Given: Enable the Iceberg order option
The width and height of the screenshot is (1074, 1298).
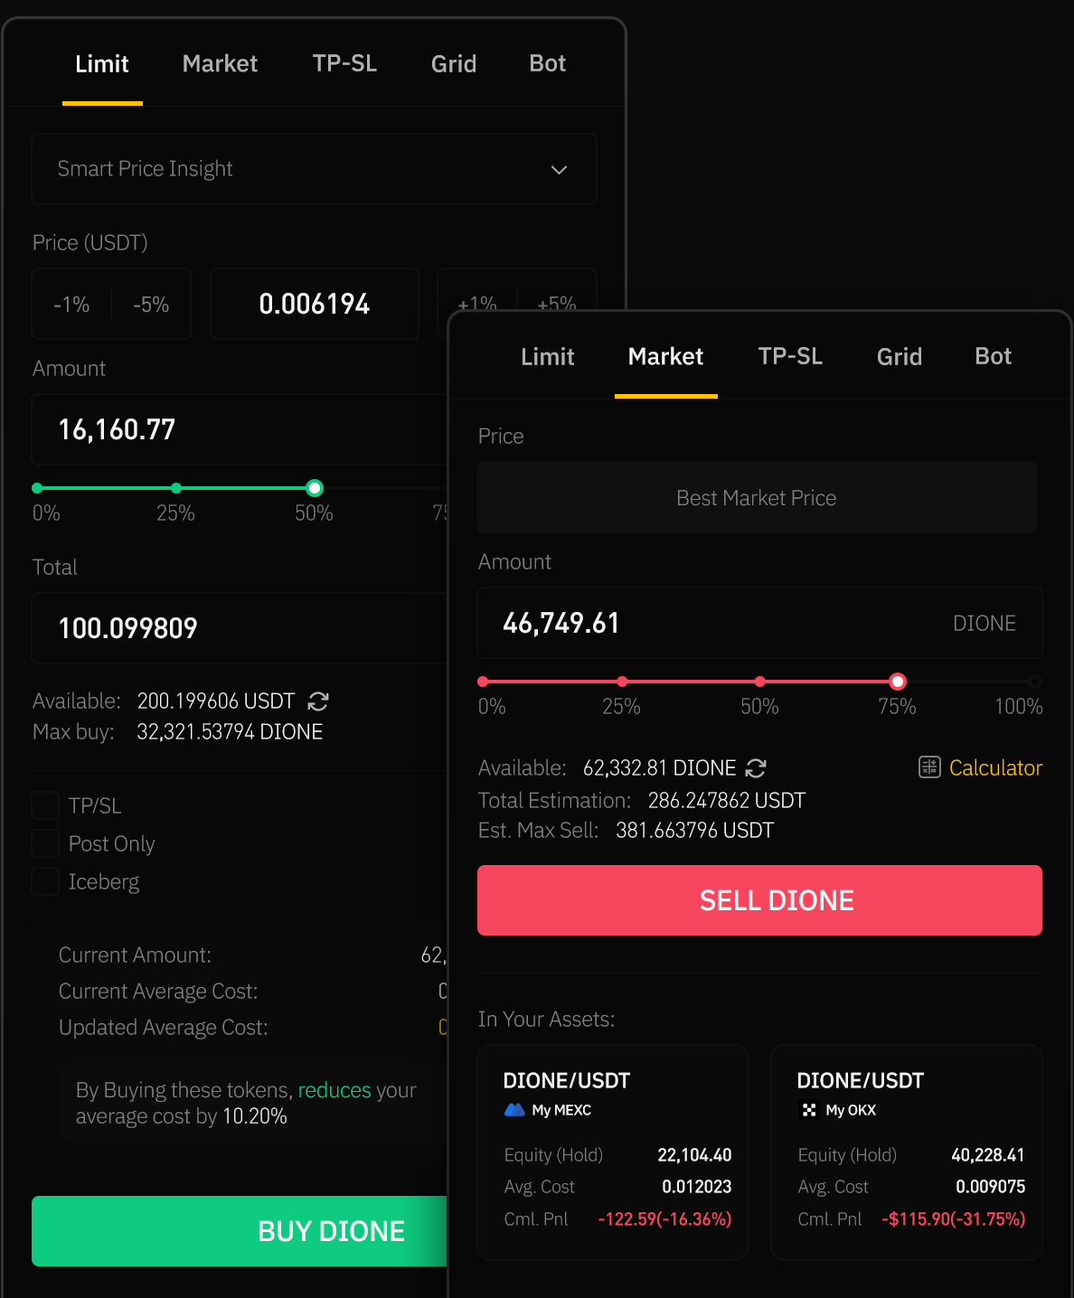Looking at the screenshot, I should tap(45, 880).
